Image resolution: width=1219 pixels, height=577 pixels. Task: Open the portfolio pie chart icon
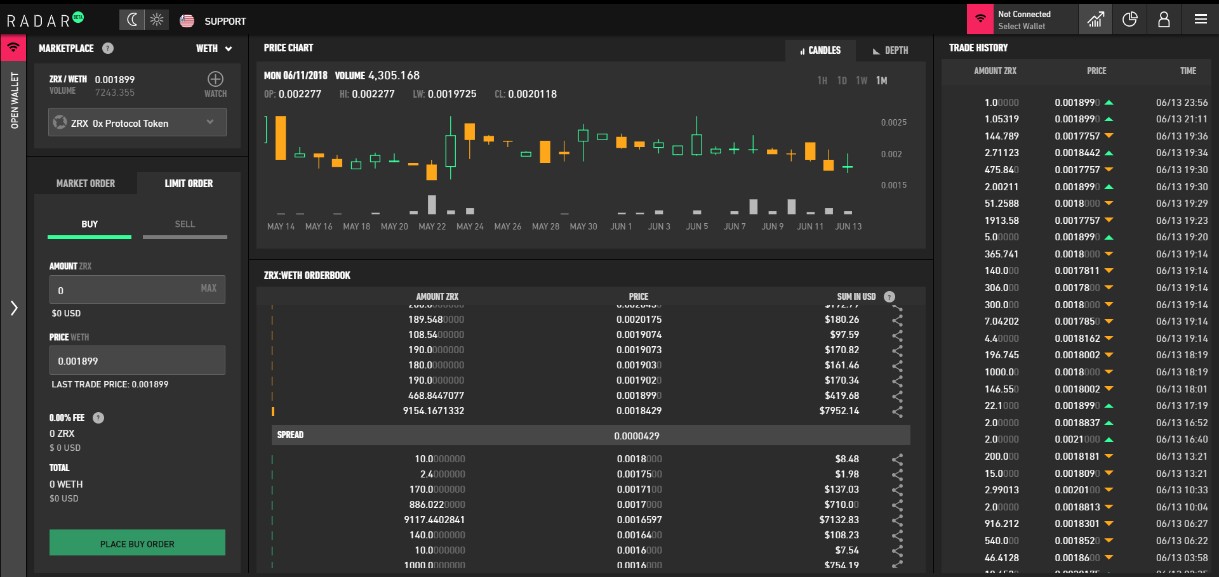click(x=1129, y=19)
